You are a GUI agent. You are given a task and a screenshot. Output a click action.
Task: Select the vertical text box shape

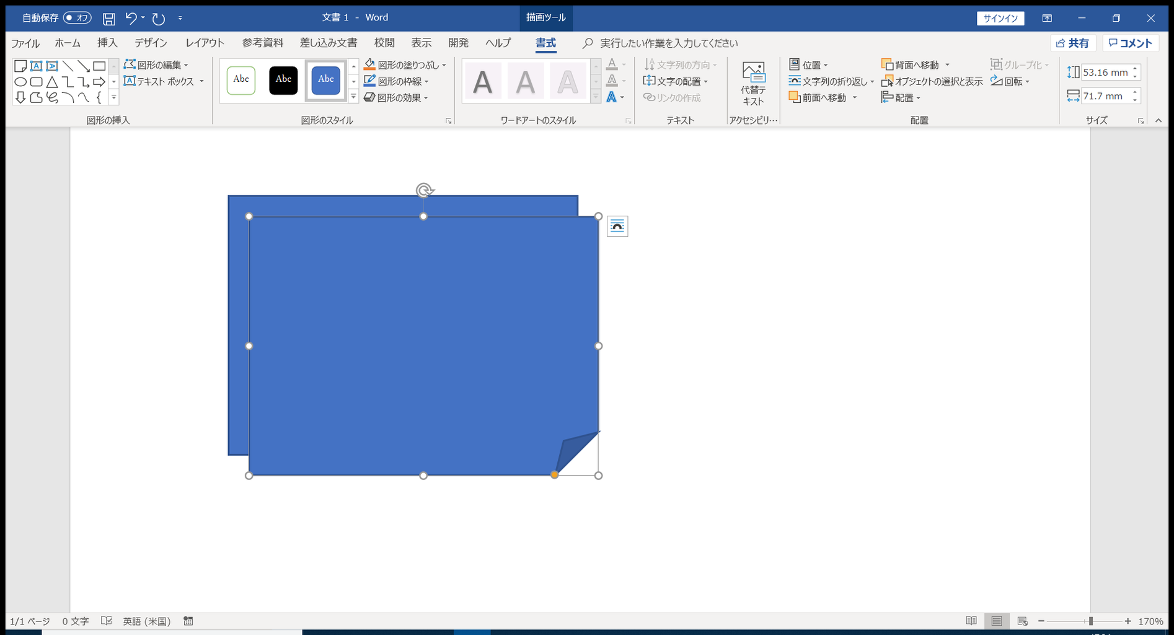[x=52, y=66]
